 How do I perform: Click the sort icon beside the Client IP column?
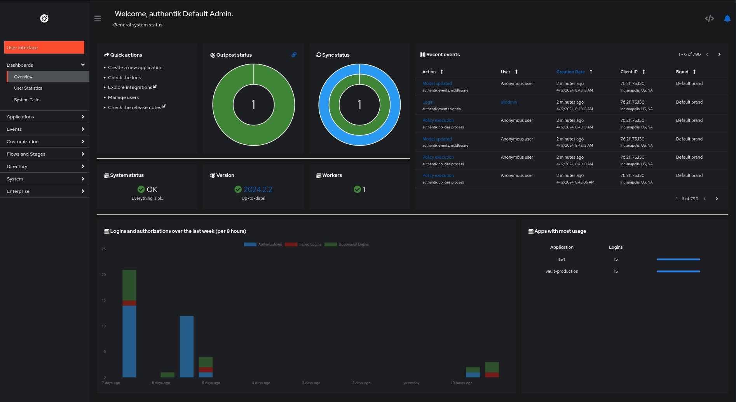point(644,72)
